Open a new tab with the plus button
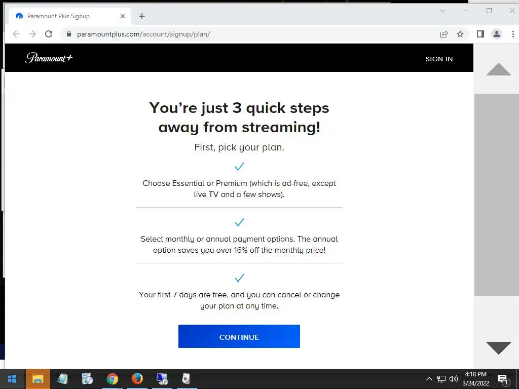This screenshot has height=389, width=519. [142, 16]
